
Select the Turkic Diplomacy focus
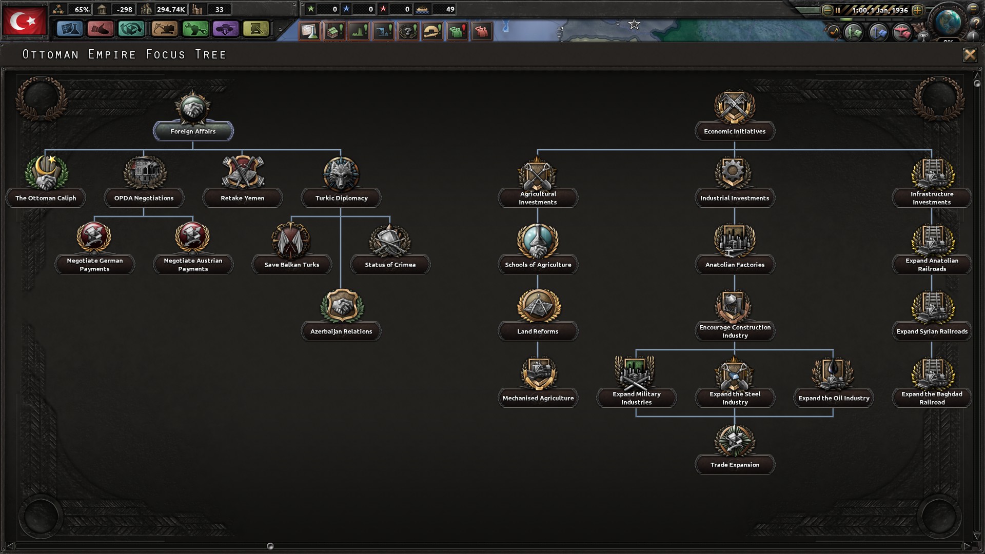[341, 198]
